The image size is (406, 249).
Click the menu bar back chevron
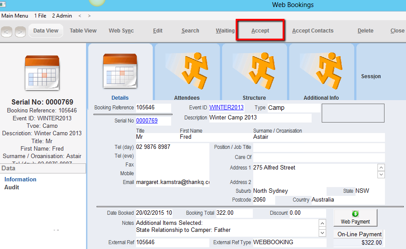80,16
